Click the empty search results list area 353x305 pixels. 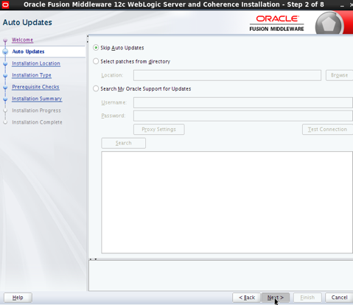(x=227, y=202)
